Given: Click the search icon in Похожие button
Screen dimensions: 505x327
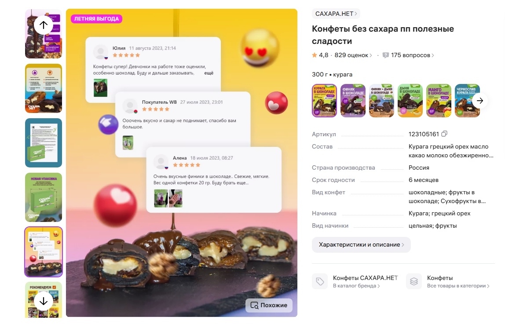Looking at the screenshot, I should (254, 305).
